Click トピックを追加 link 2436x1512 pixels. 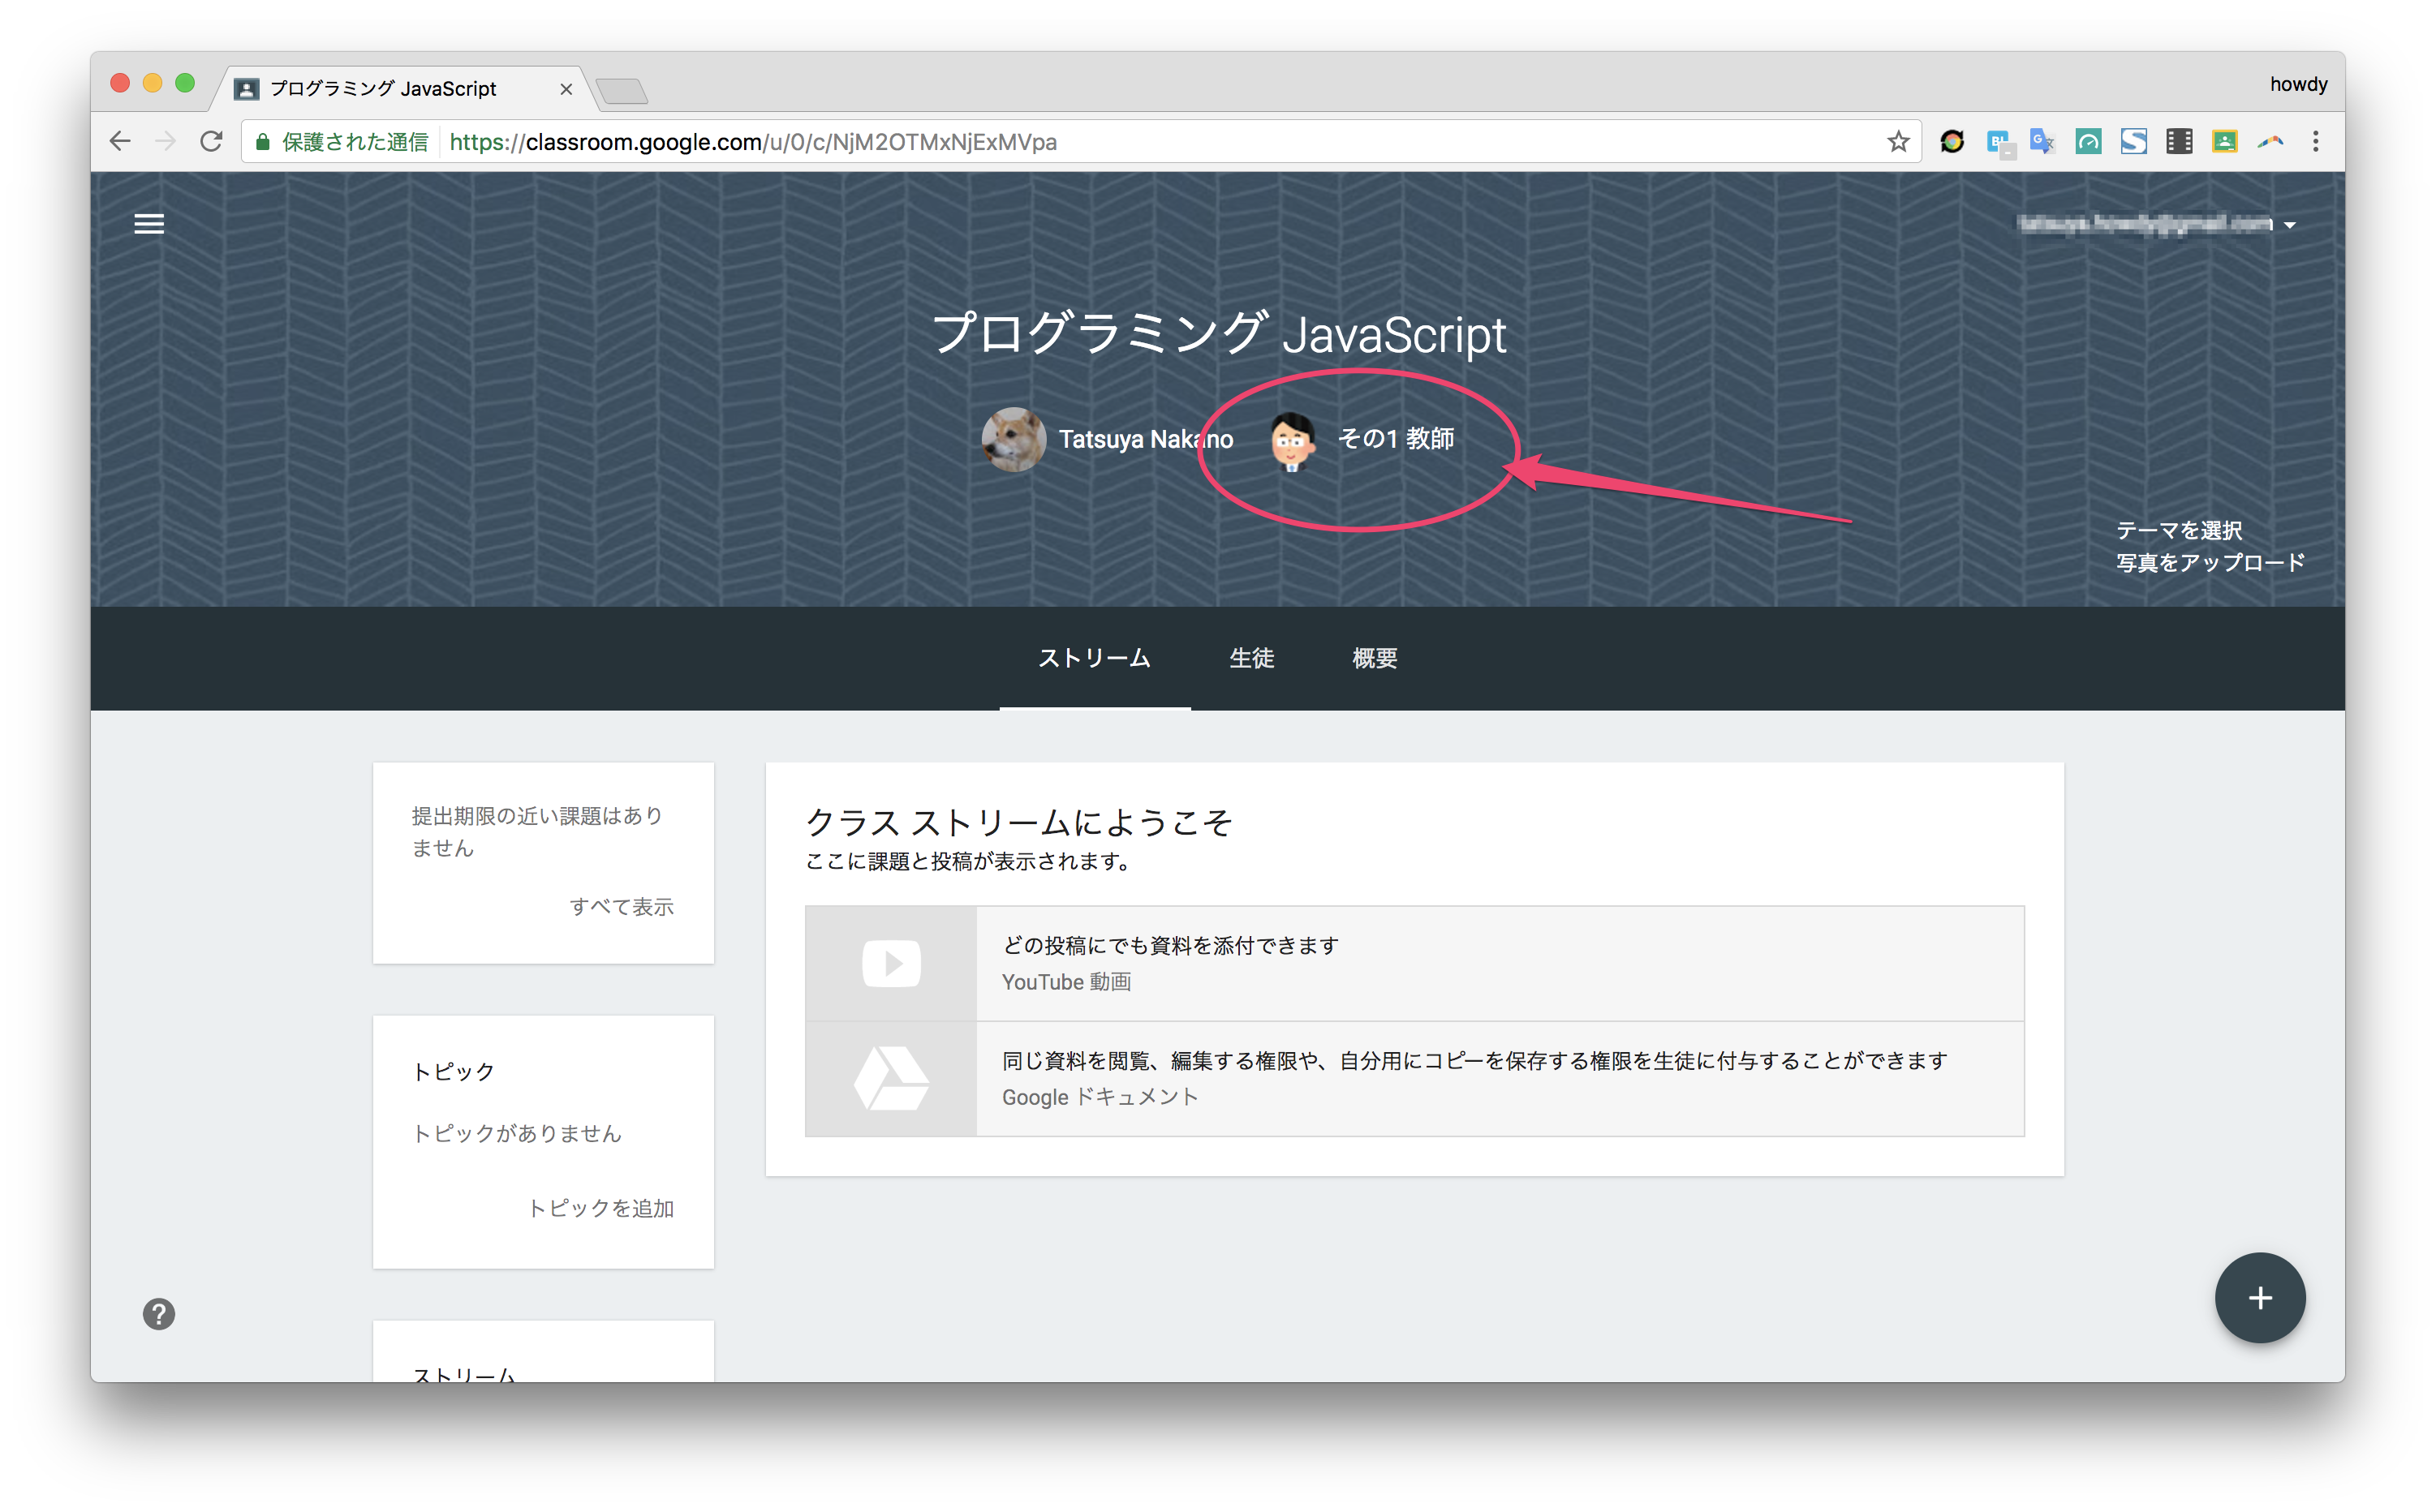coord(600,1208)
